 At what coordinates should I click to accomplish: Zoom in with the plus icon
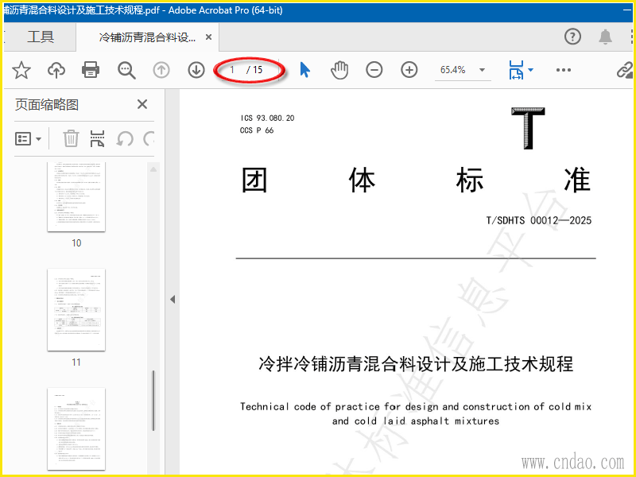pyautogui.click(x=409, y=70)
